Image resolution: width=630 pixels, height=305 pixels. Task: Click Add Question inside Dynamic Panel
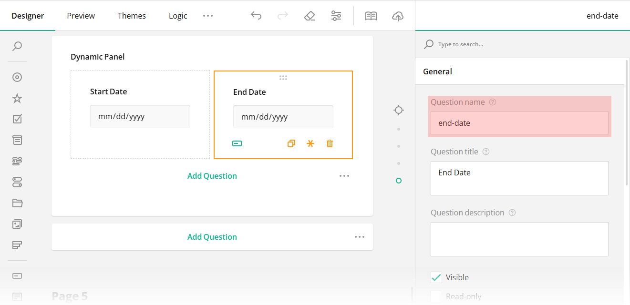[x=212, y=175]
